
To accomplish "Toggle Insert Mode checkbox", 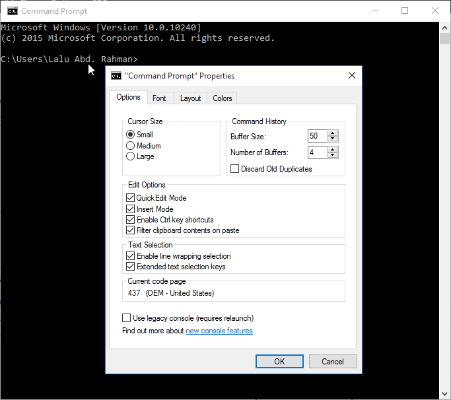I will 130,209.
